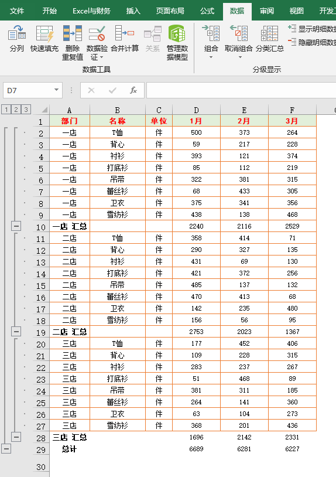Click the 分列 (Text to Columns) icon
The image size is (336, 477).
click(17, 33)
